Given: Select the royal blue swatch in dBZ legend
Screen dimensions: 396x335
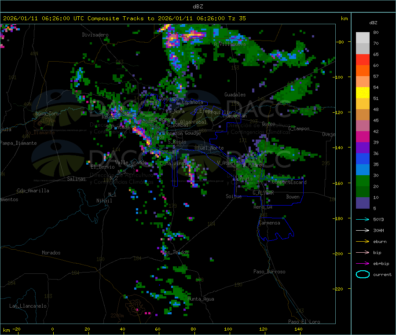Looking at the screenshot, I should click(363, 158).
